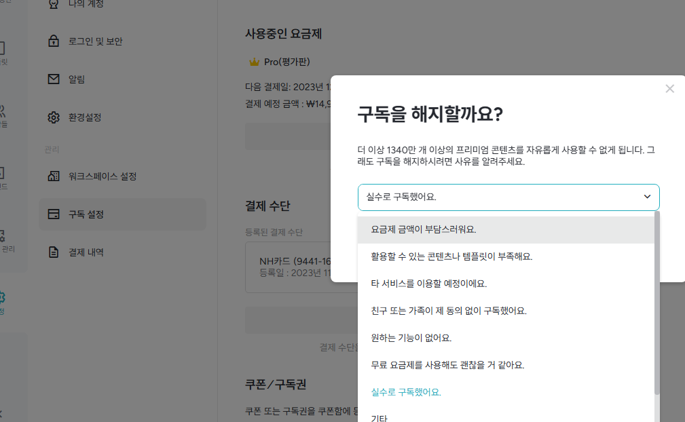Select the 로그인 및 보안 lock icon
Viewport: 685px width, 422px height.
tap(54, 41)
